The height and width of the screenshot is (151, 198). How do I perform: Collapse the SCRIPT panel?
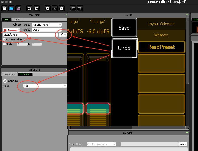187,132
